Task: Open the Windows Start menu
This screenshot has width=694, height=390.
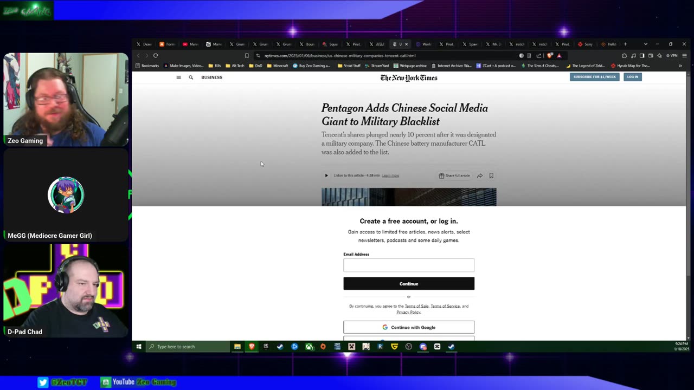Action: click(139, 347)
